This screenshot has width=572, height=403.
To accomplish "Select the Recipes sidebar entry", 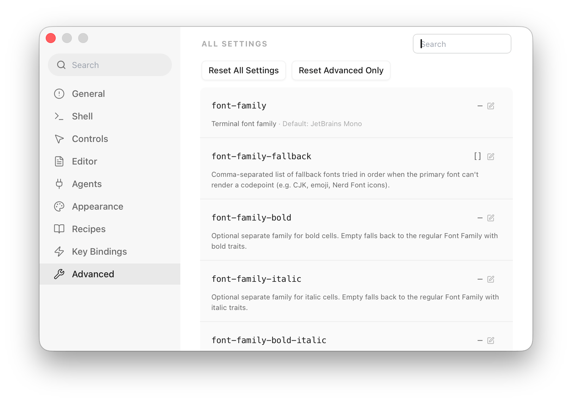I will pyautogui.click(x=110, y=229).
